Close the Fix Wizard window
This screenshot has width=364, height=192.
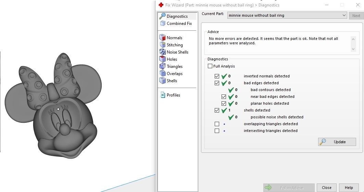pyautogui.click(x=358, y=5)
